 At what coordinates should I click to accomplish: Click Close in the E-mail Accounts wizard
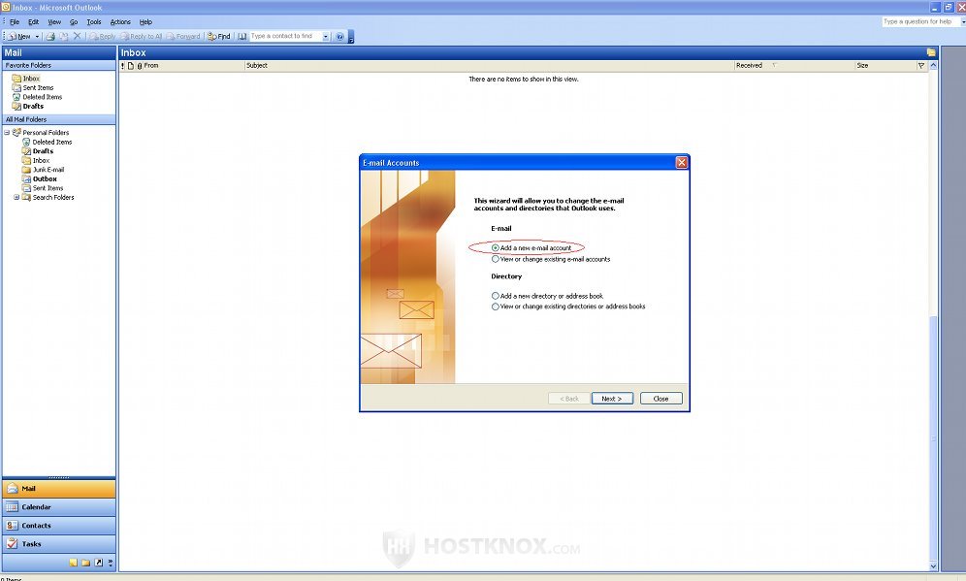click(x=661, y=399)
